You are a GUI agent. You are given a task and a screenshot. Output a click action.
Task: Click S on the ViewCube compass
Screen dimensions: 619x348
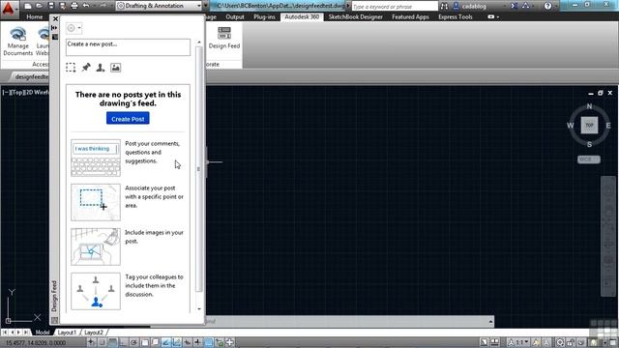tap(589, 144)
